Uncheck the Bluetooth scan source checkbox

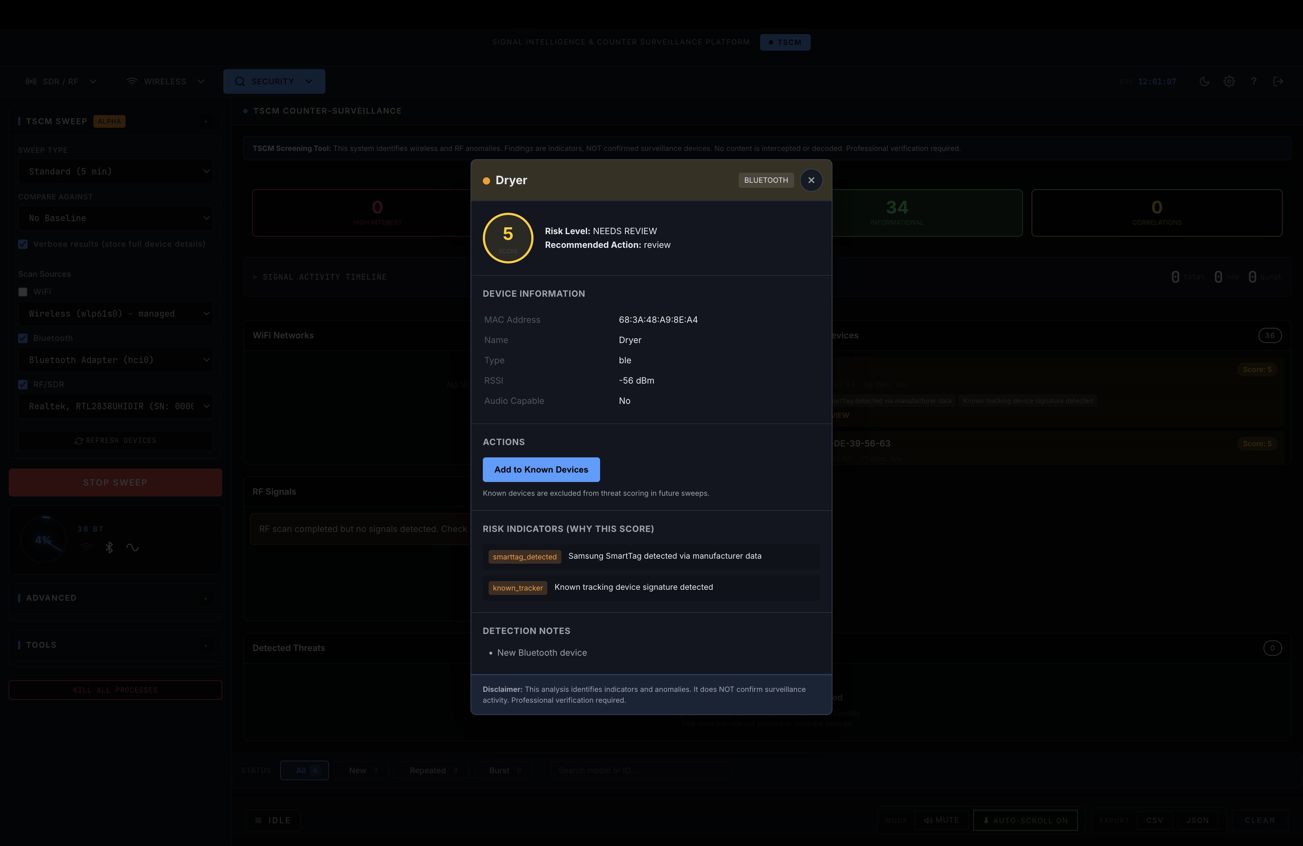pos(23,338)
